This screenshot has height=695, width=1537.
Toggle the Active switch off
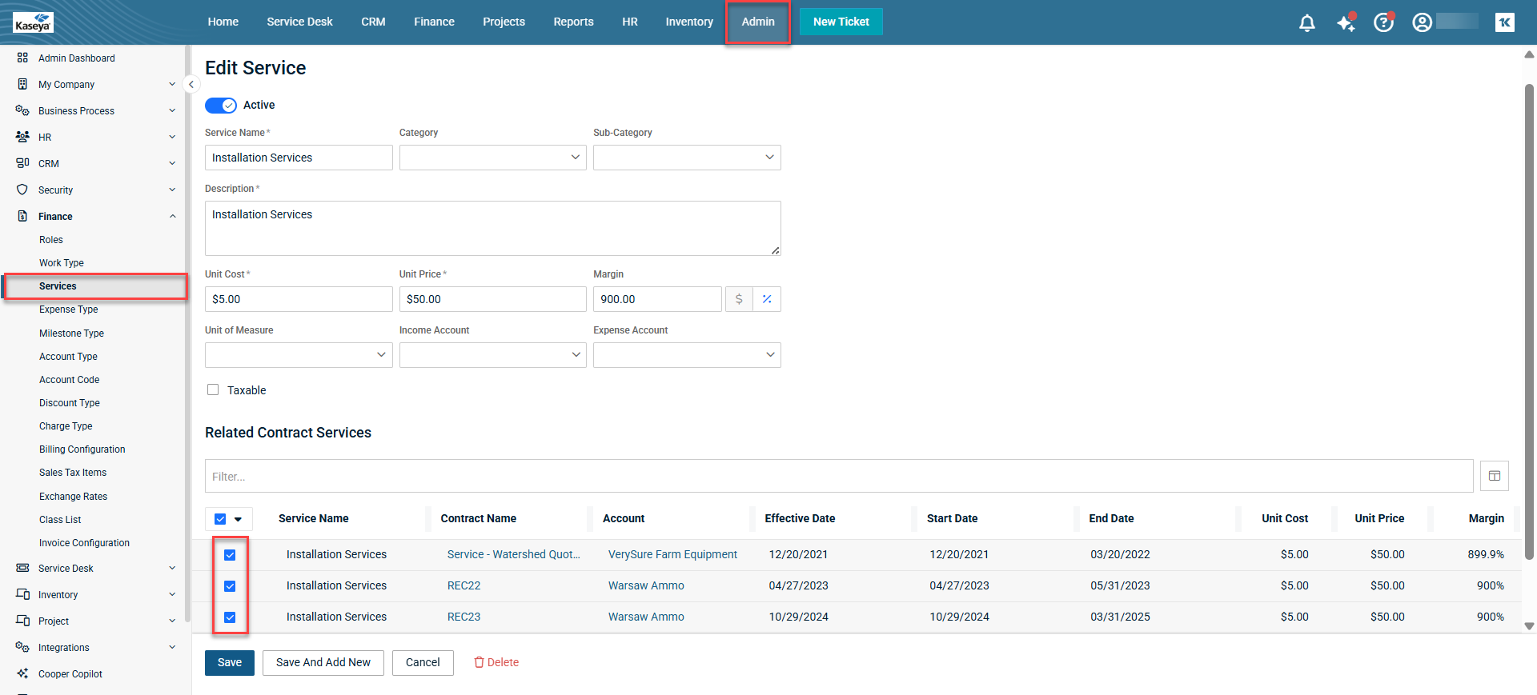tap(221, 106)
